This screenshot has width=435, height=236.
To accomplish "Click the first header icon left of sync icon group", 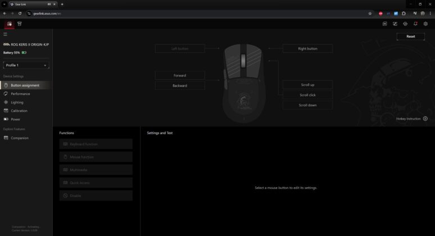I will tap(385, 24).
